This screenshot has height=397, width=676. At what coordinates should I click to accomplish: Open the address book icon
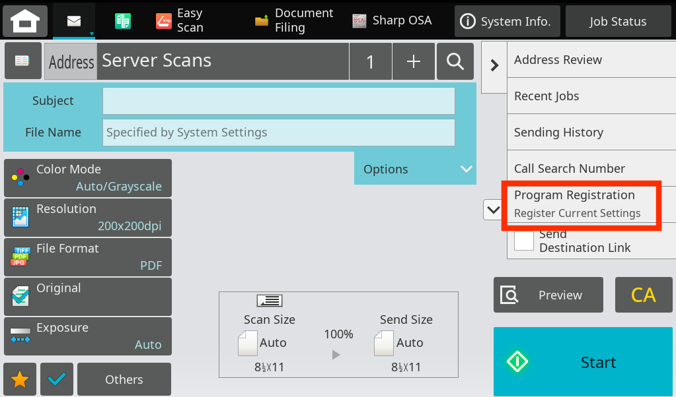tap(22, 61)
